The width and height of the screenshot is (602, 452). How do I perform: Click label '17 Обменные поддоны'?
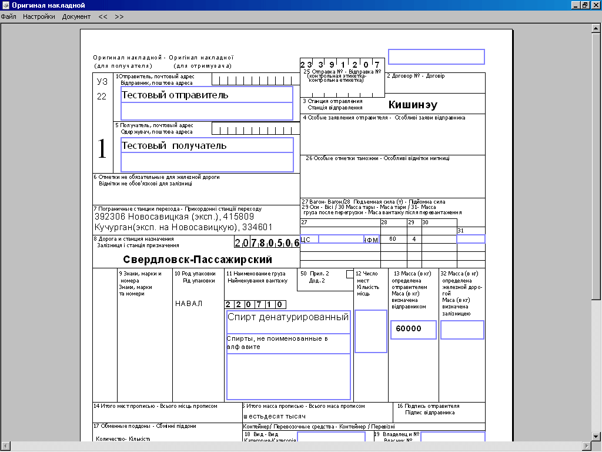tap(122, 426)
